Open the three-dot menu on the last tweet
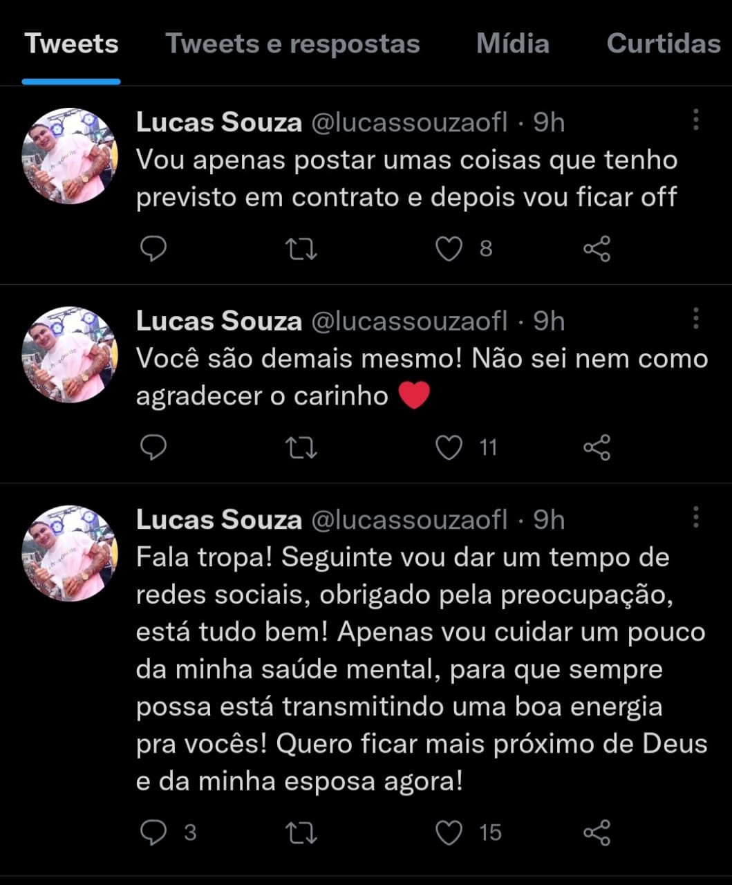This screenshot has width=732, height=885. (x=697, y=517)
